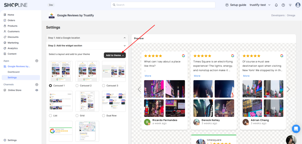Click the Namsan Tower badge layout thumbnail

coord(61,131)
